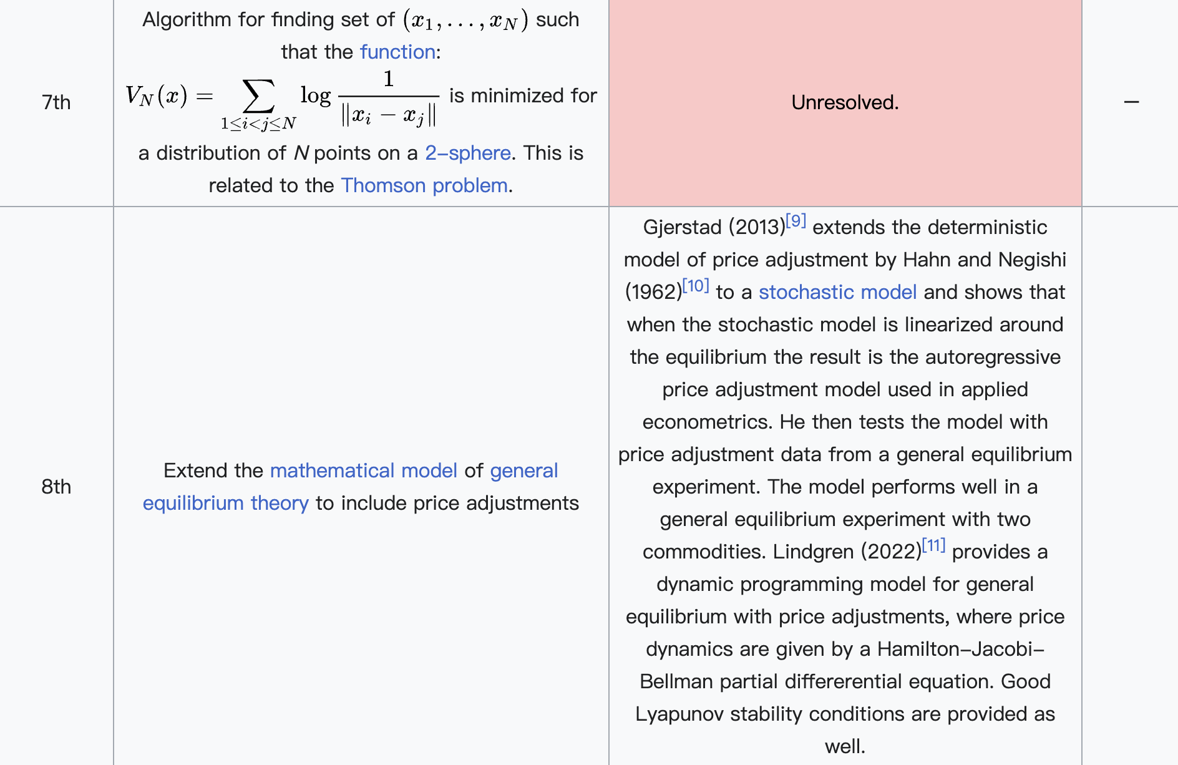Click the 'Gjerstad (2013)' text
This screenshot has width=1178, height=765.
[713, 227]
